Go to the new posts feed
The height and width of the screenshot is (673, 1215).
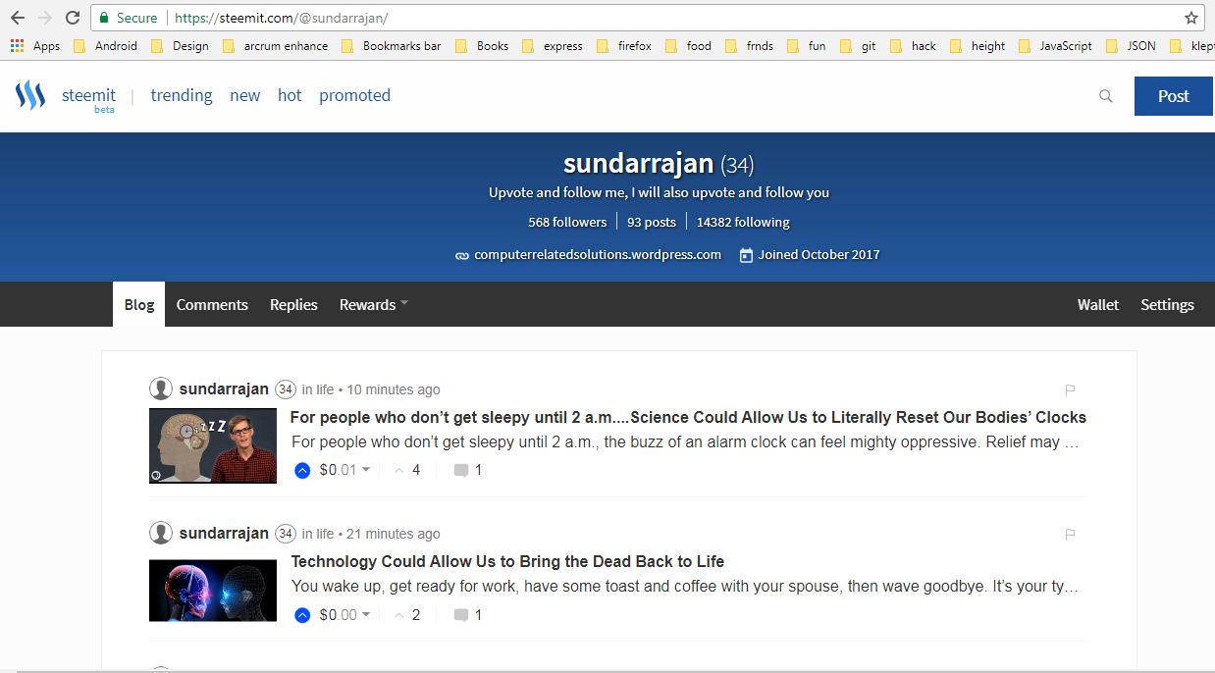pyautogui.click(x=245, y=95)
